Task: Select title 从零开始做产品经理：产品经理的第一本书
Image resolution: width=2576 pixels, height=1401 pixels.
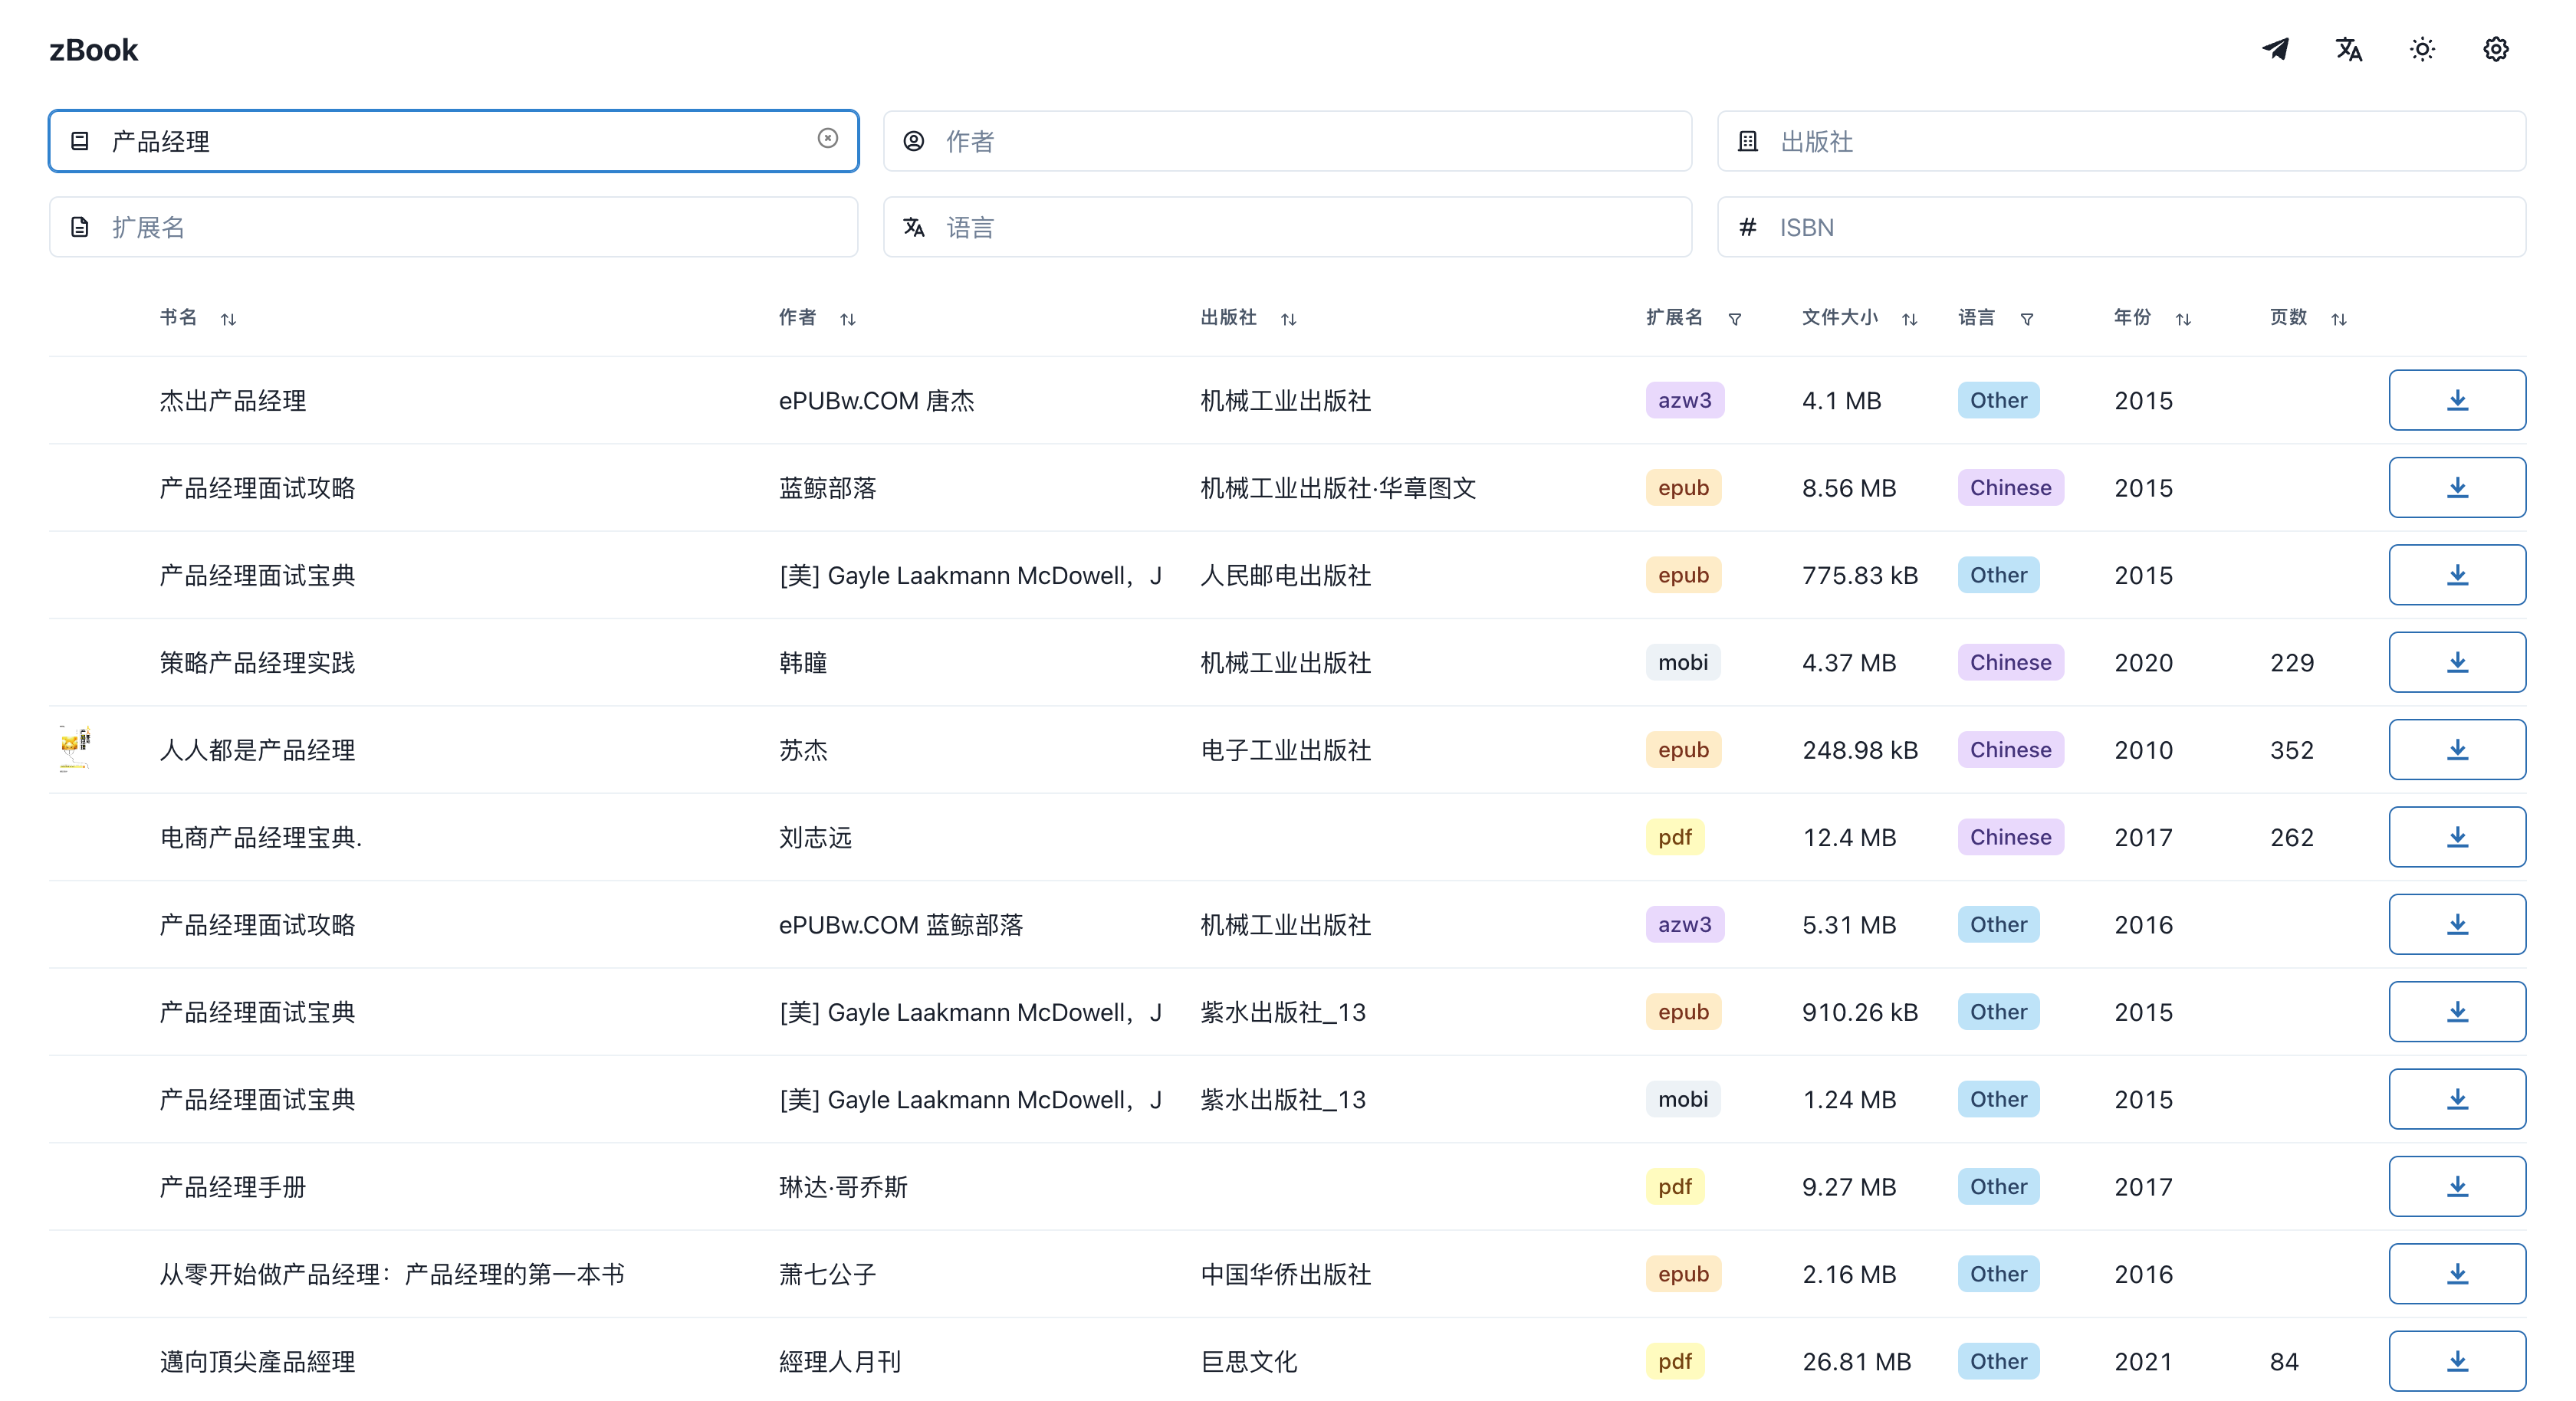Action: click(392, 1274)
